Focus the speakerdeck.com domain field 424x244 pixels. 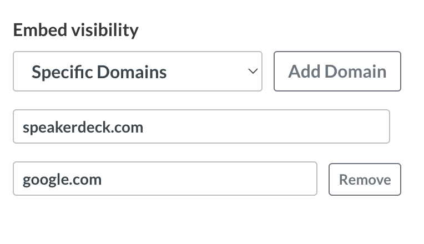coord(201,127)
